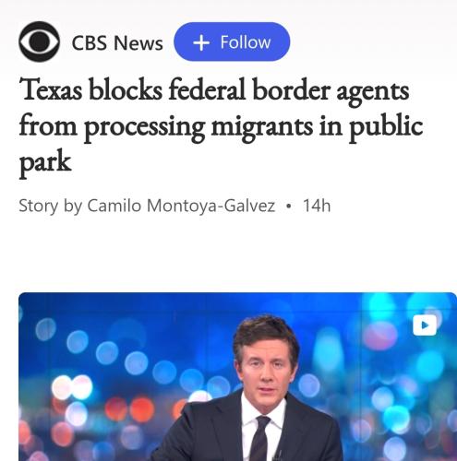
Task: Open author Camilo Montoya-Galvez's profile
Action: point(181,206)
